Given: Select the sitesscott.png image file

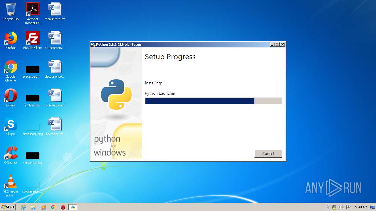Looking at the screenshot, I should 33,129.
